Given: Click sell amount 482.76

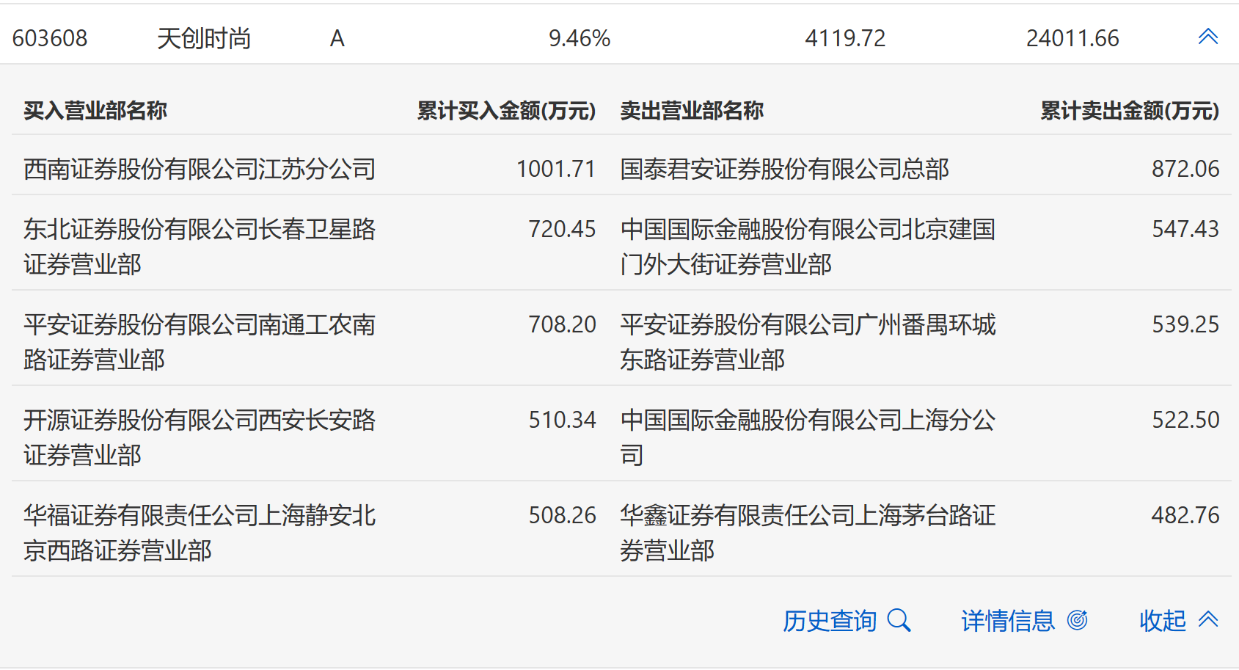Looking at the screenshot, I should pos(1185,515).
